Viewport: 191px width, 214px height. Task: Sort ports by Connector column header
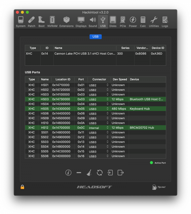(x=99, y=79)
